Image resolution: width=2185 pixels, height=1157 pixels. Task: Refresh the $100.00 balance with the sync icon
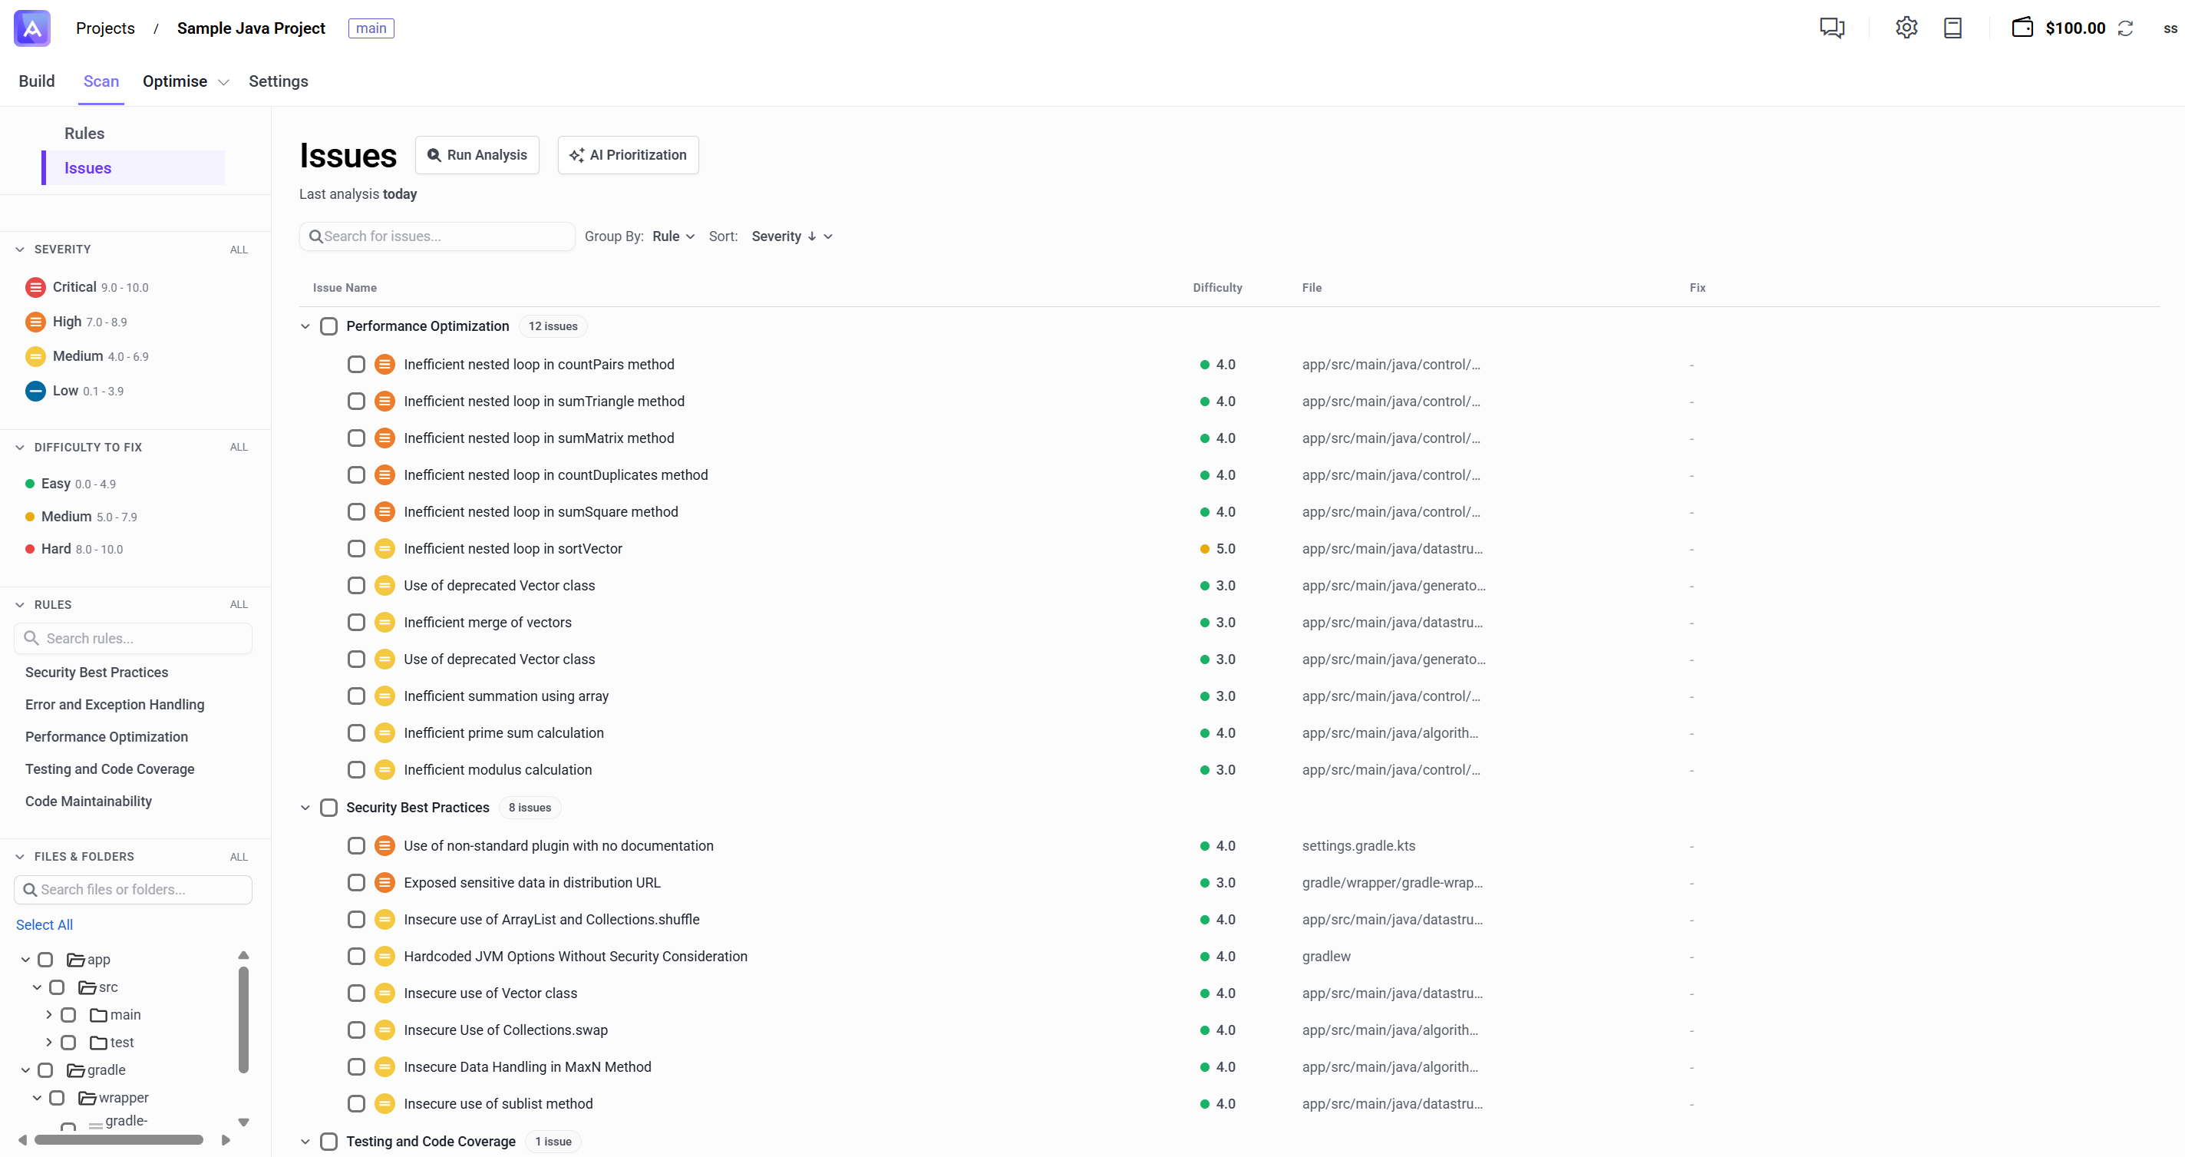(2126, 28)
